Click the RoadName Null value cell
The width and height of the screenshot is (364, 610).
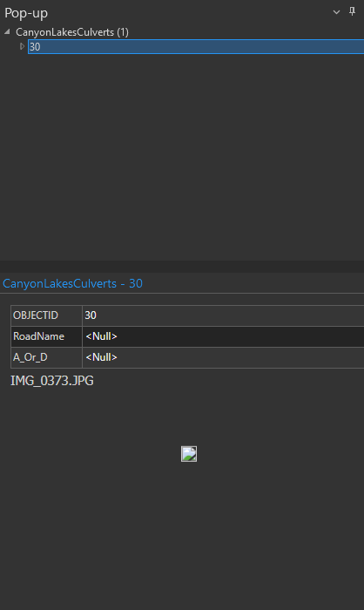[x=223, y=336]
